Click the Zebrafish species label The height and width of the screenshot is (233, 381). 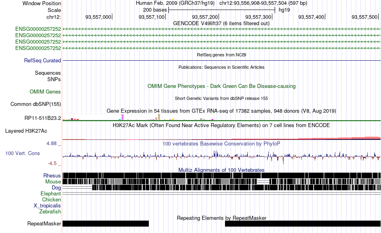pos(50,212)
